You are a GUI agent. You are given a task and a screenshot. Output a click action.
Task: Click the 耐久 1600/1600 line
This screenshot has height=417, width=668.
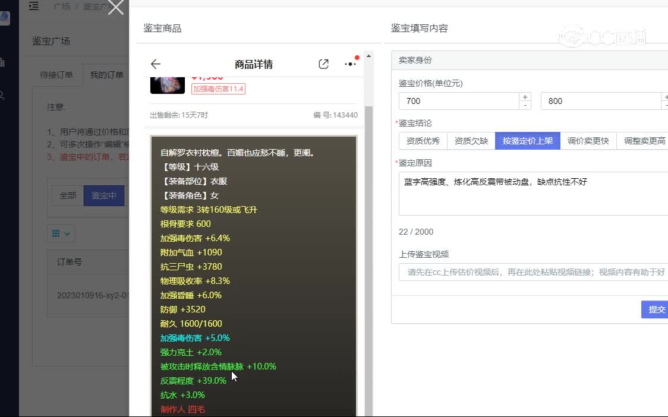pyautogui.click(x=191, y=324)
